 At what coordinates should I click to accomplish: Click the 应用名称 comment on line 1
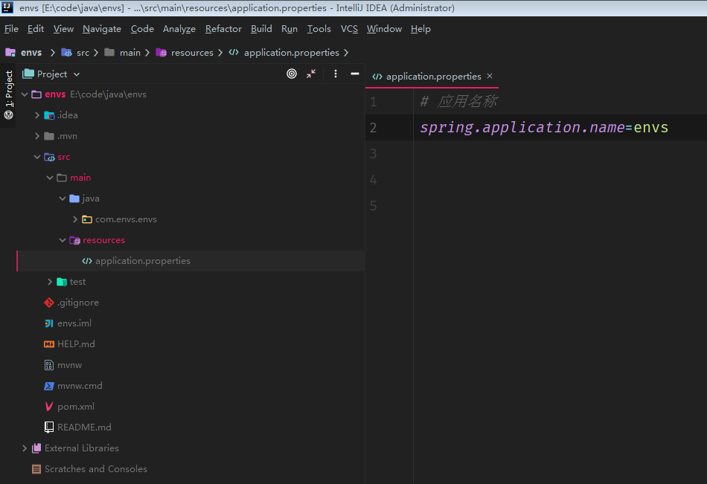(x=467, y=101)
